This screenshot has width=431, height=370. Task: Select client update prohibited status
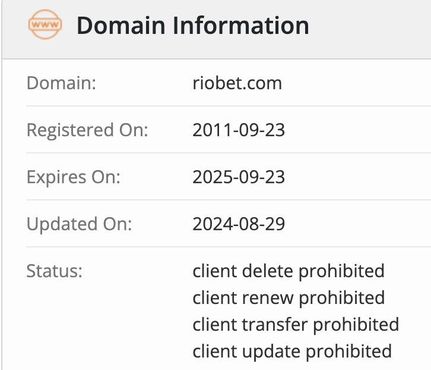tap(292, 352)
